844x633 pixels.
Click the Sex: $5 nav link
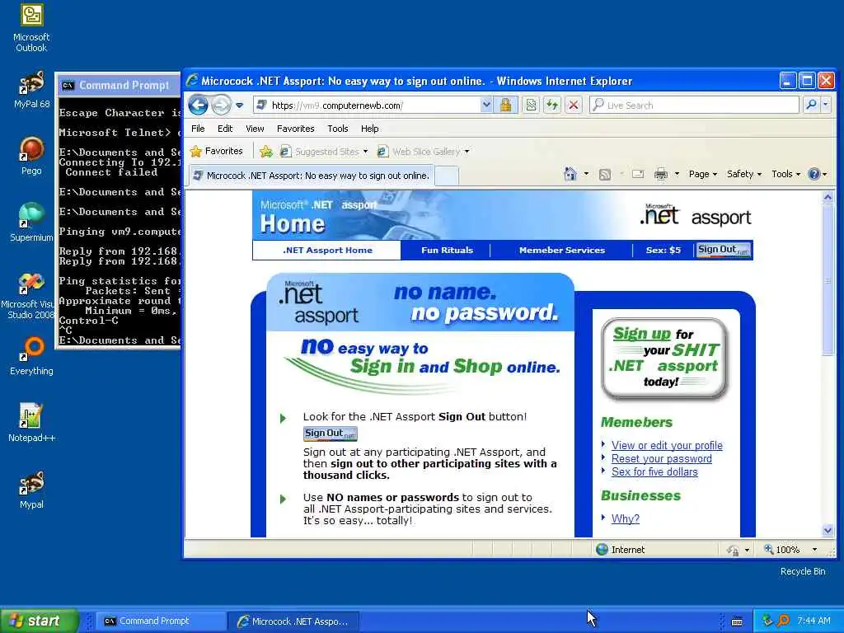click(x=663, y=251)
